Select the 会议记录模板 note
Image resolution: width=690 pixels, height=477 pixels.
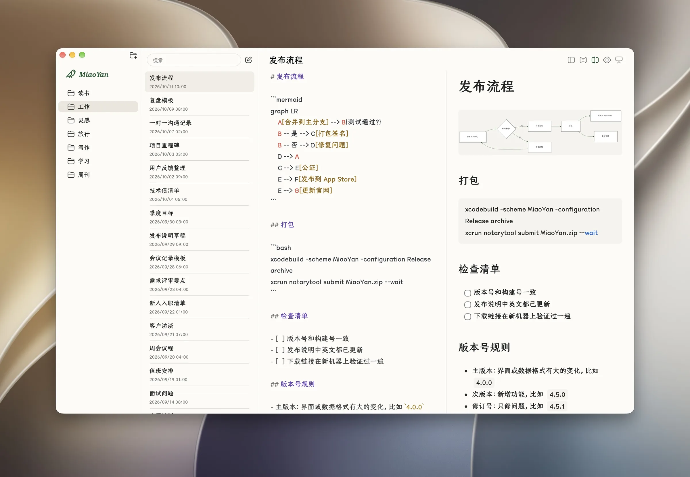[200, 262]
